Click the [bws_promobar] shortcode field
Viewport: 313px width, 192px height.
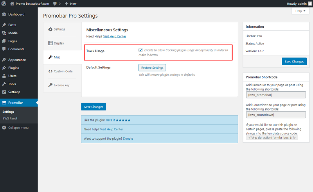coord(276,95)
